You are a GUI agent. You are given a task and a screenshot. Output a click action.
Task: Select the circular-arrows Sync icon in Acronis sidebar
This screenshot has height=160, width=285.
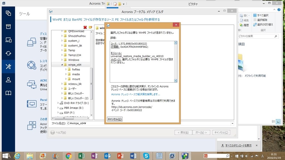pos(8,53)
